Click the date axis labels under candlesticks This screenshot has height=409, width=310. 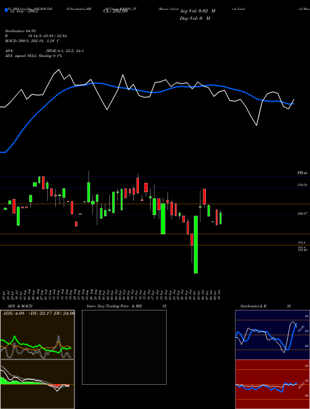[112, 294]
